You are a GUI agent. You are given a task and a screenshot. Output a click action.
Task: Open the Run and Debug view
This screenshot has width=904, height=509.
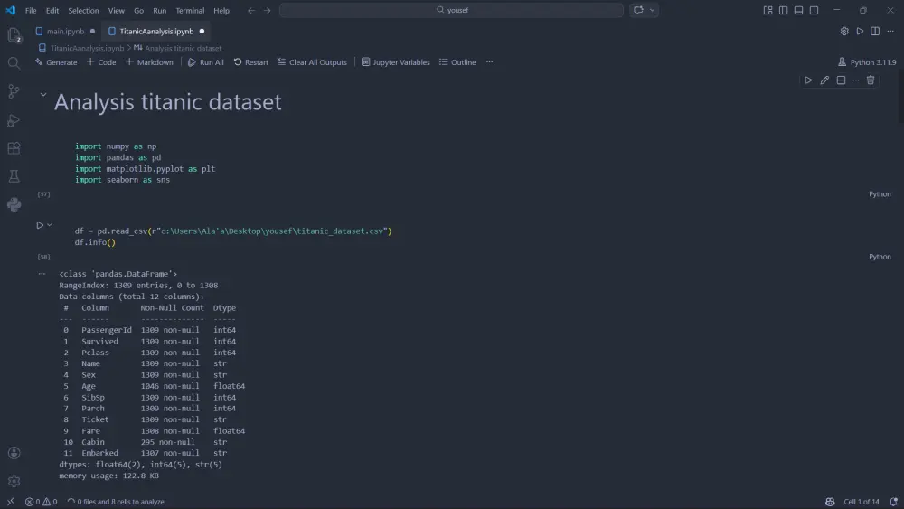click(14, 120)
